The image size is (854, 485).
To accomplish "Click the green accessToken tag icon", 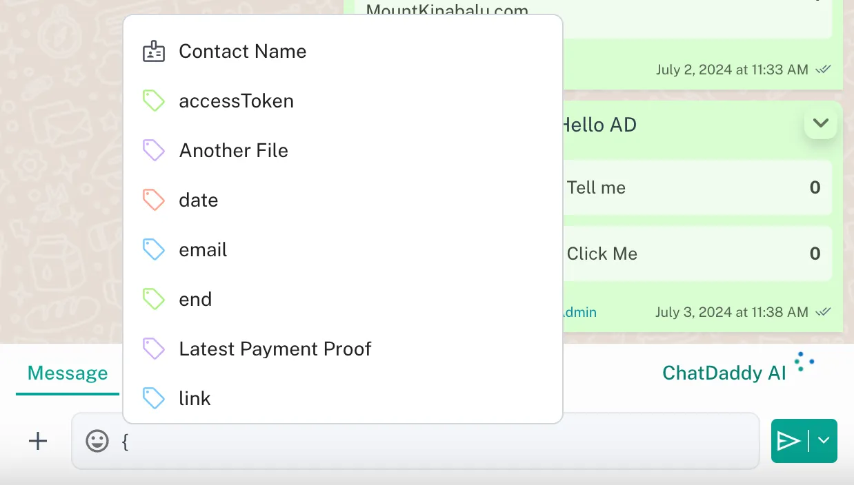I will 153,101.
